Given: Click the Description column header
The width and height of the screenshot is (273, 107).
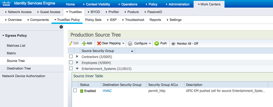Looking at the screenshot, I should (194, 85).
